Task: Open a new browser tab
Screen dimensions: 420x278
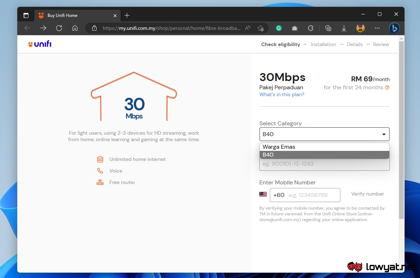Action: (127, 15)
